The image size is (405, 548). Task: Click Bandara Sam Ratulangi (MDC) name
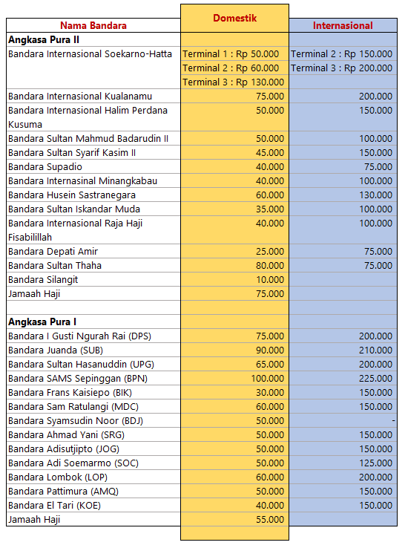pos(73,407)
